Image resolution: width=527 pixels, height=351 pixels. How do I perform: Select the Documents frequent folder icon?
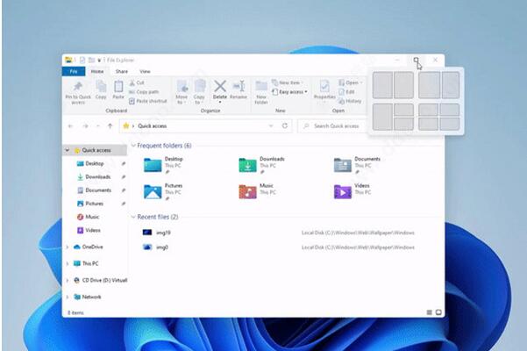343,165
